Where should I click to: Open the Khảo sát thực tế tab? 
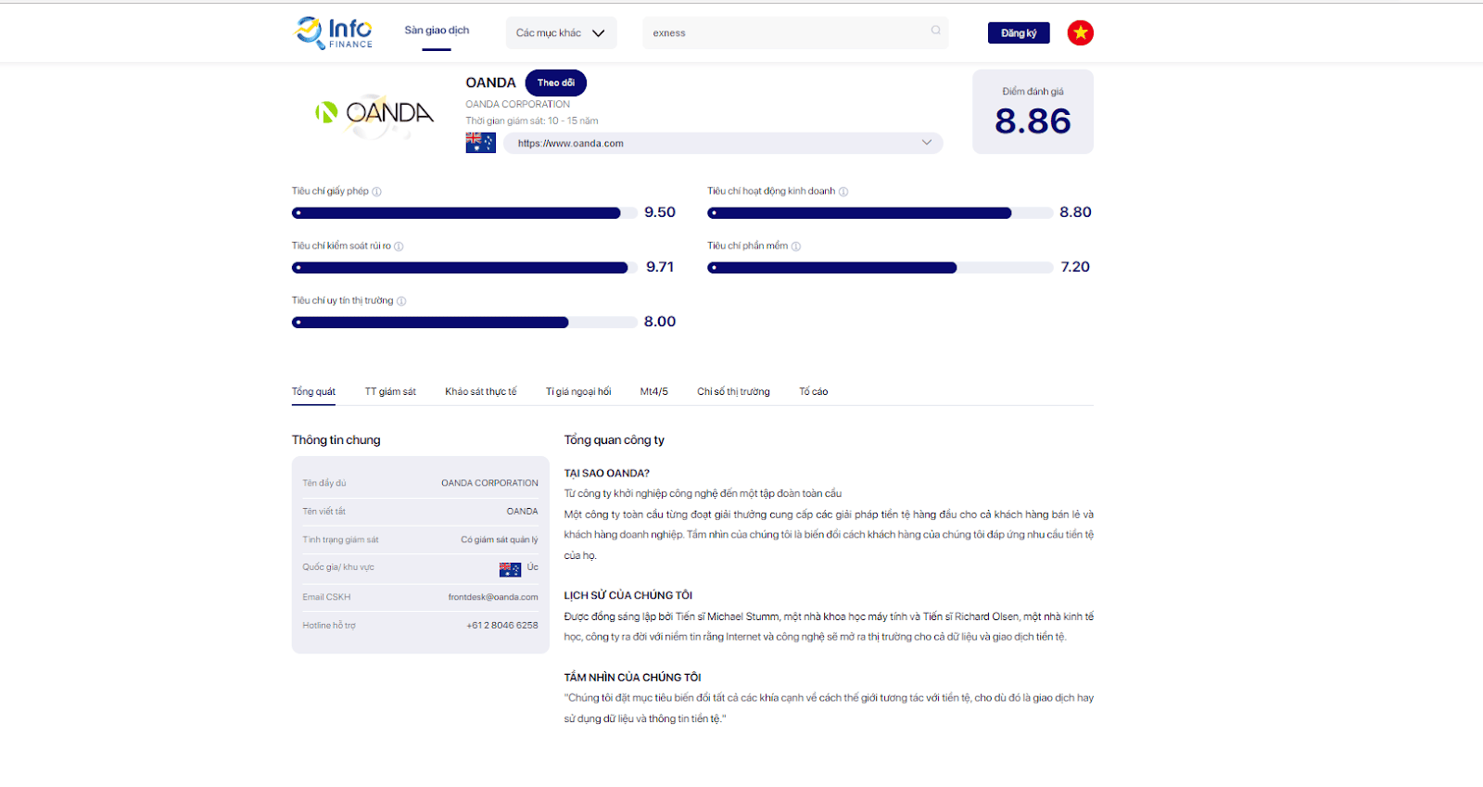click(x=481, y=392)
